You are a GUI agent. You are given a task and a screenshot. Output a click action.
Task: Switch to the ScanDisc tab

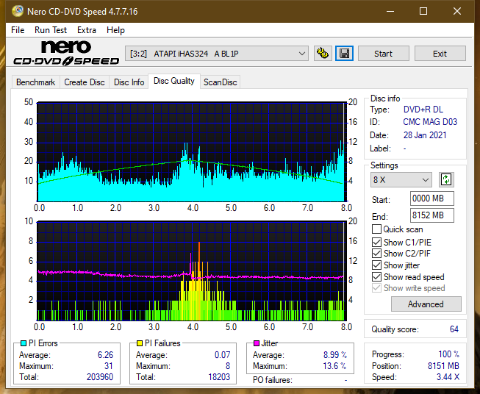pos(220,82)
